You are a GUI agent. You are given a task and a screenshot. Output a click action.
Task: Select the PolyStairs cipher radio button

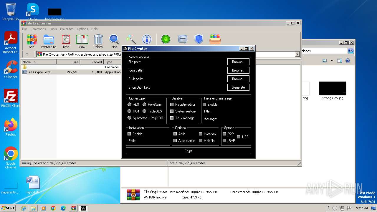tap(144, 104)
